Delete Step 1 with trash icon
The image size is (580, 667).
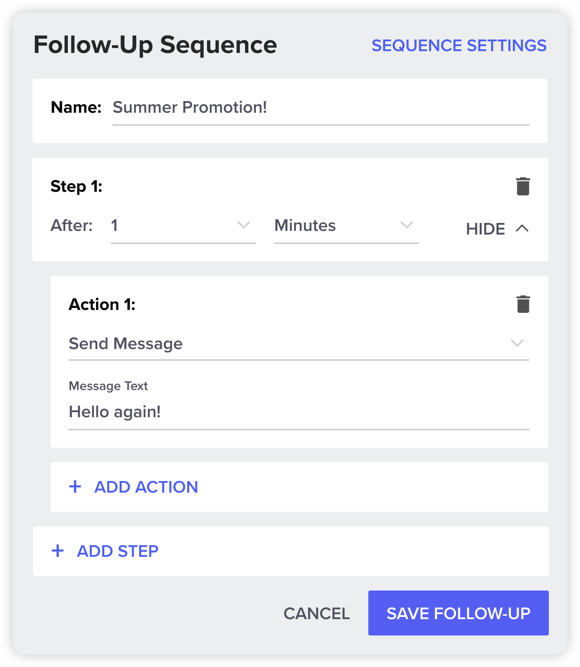pos(523,186)
